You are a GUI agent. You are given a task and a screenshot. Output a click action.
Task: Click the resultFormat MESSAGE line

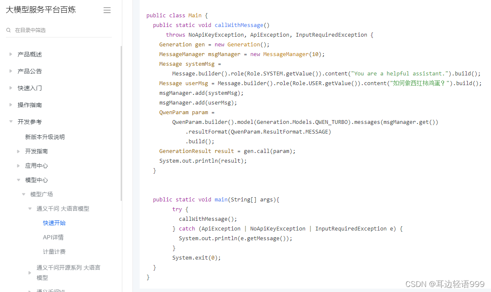coord(258,132)
